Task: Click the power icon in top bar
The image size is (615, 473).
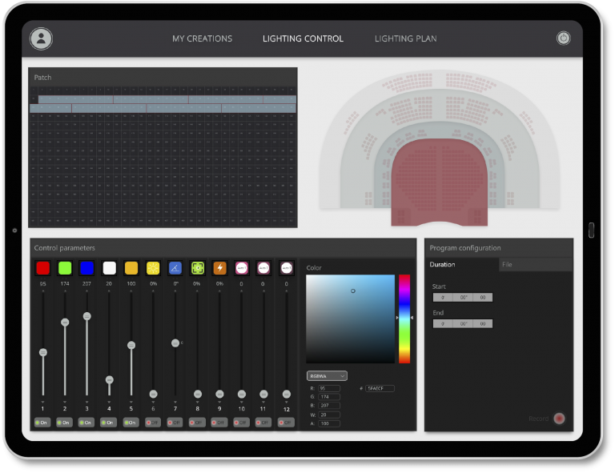Action: tap(563, 38)
